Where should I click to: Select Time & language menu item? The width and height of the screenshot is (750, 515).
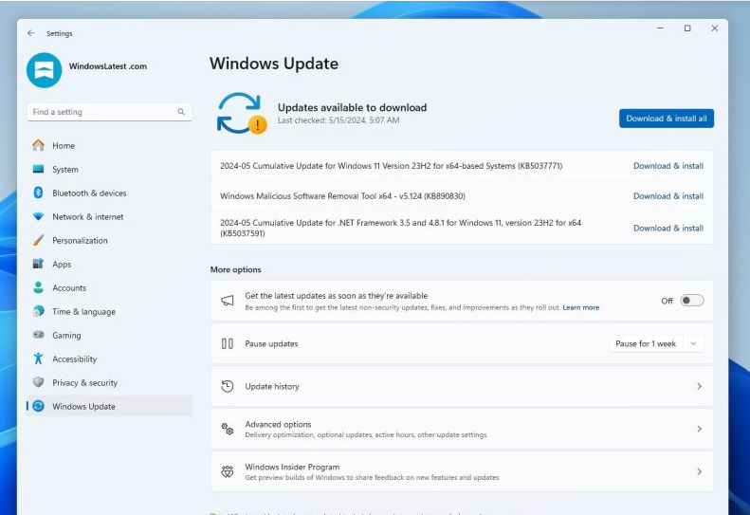[x=83, y=312]
